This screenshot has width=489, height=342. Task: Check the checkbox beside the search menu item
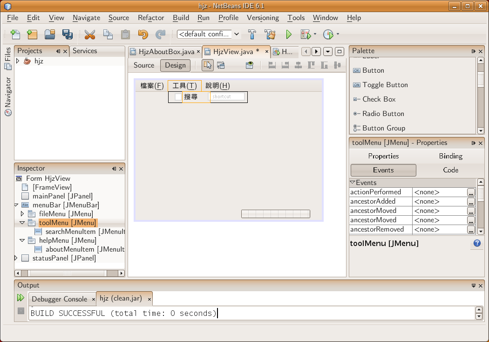(x=175, y=97)
